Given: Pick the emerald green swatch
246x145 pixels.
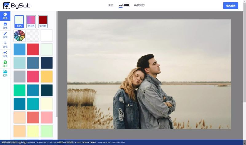Looking at the screenshot, I should click(19, 90).
